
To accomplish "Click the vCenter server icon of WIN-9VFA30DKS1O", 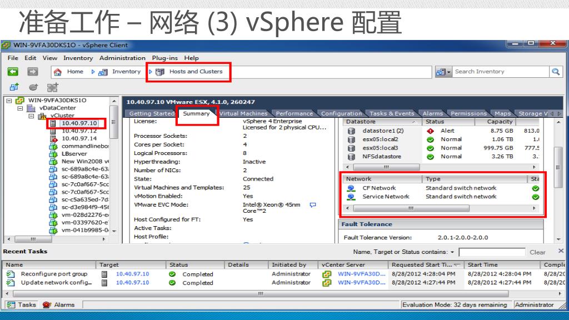I will 20,100.
